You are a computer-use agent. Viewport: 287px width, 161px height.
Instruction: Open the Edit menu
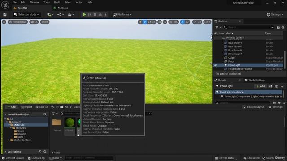23,2
